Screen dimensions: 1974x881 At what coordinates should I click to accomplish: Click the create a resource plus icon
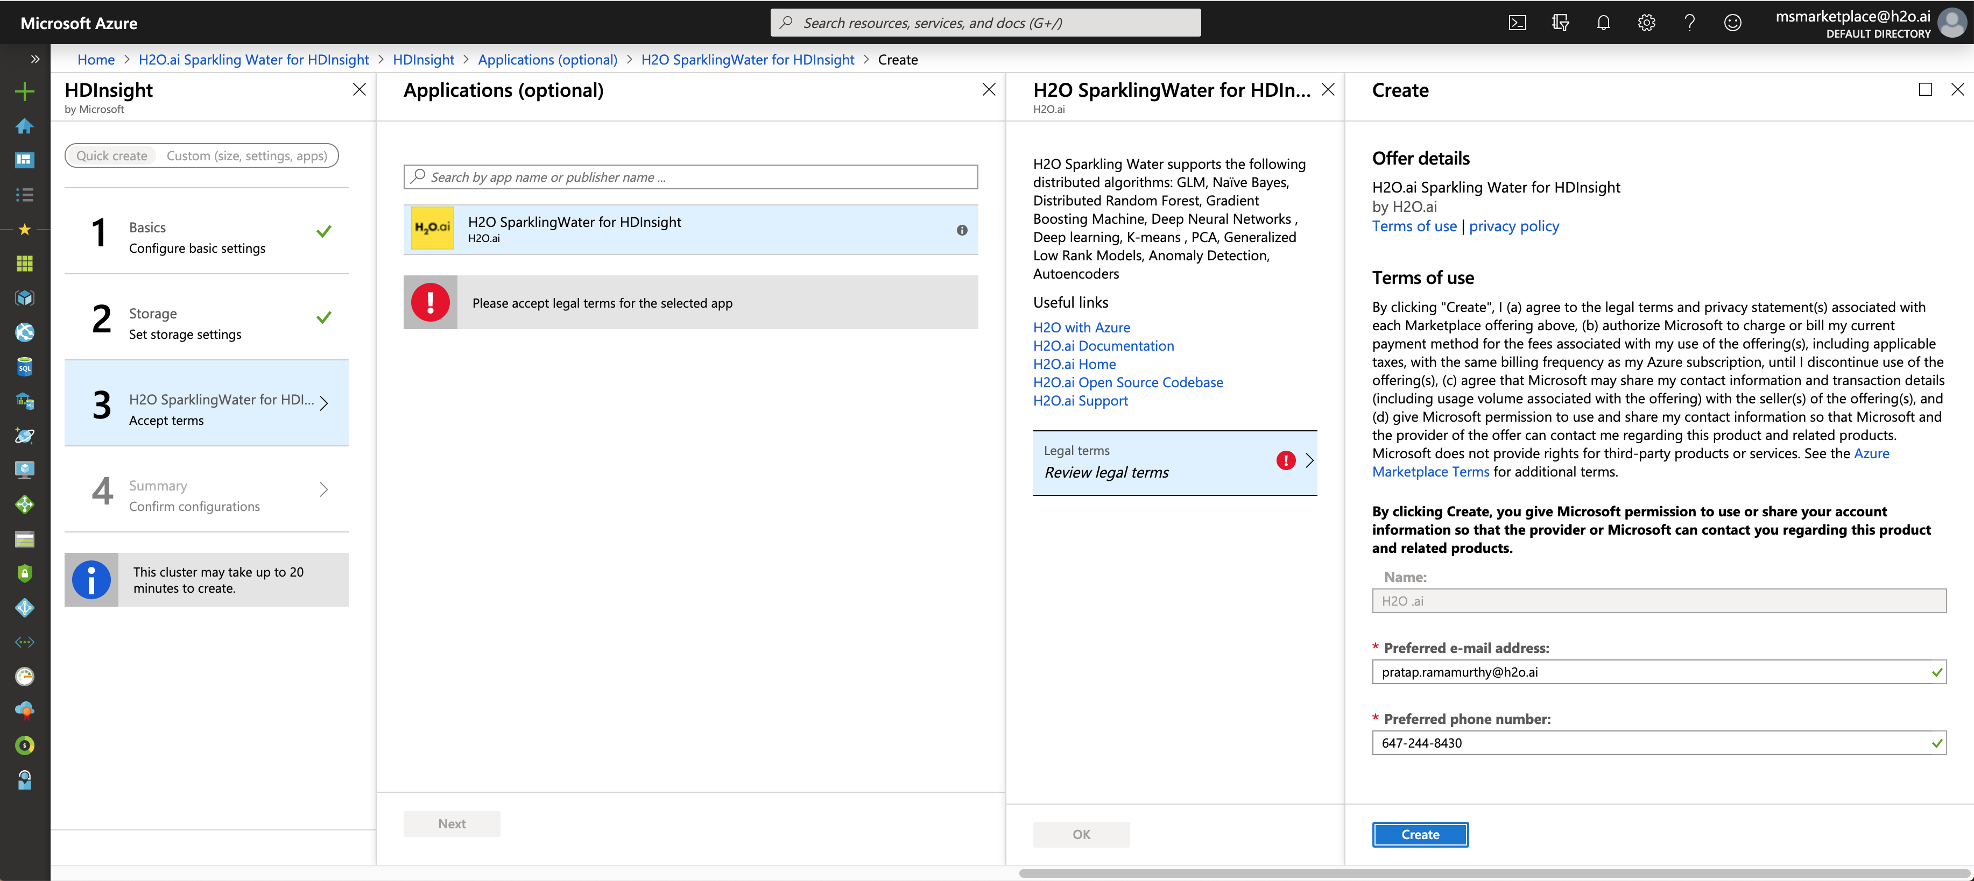25,92
